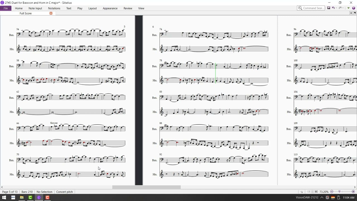Open the Review ribbon tab
This screenshot has height=201, width=357.
point(128,8)
